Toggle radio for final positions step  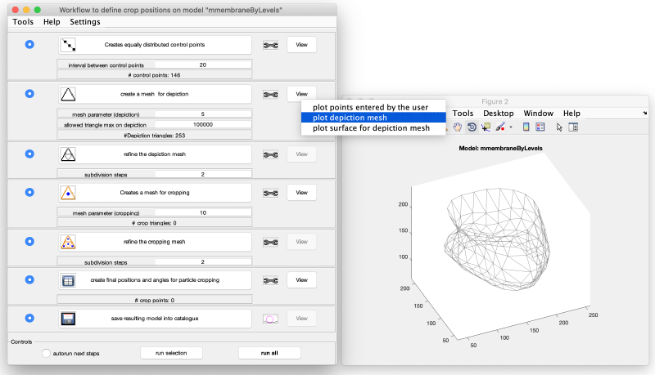[x=29, y=279]
